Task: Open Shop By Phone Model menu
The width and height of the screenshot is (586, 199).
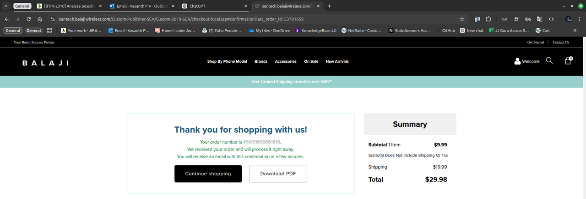Action: point(227,61)
